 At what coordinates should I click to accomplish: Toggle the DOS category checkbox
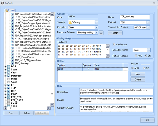(9, 67)
